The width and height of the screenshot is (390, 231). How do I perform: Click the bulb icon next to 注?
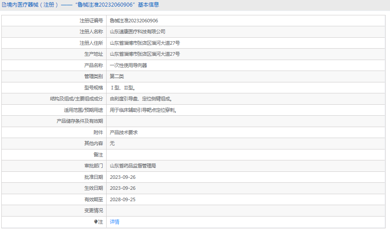click(x=96, y=222)
